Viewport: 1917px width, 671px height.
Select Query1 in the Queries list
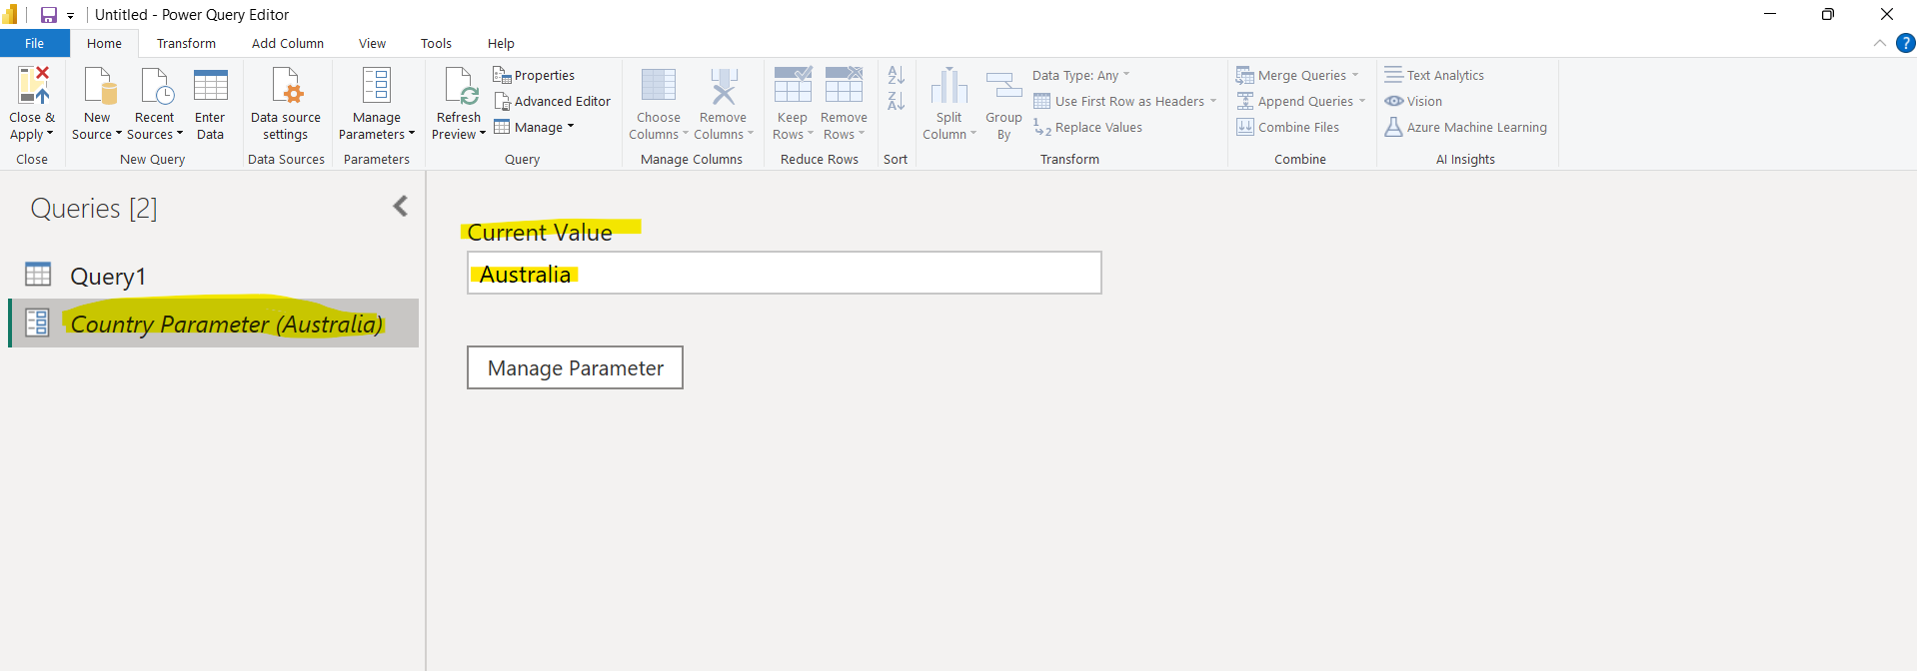pyautogui.click(x=108, y=277)
